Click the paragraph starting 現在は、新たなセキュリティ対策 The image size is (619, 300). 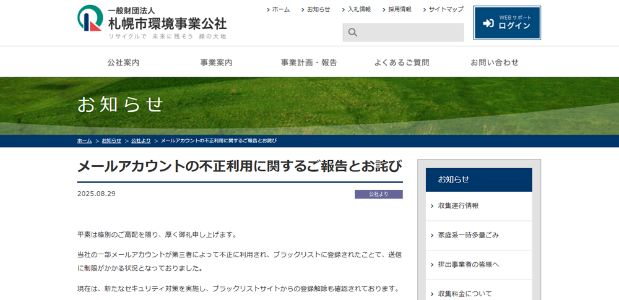pos(238,288)
